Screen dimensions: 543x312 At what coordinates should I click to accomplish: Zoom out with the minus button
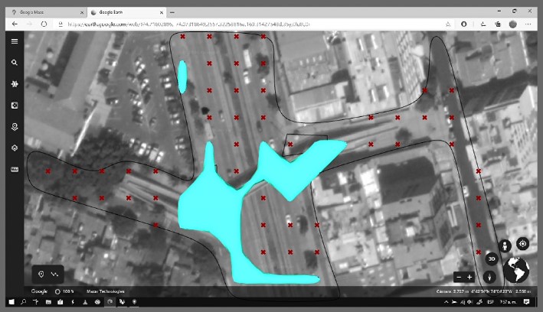click(458, 277)
